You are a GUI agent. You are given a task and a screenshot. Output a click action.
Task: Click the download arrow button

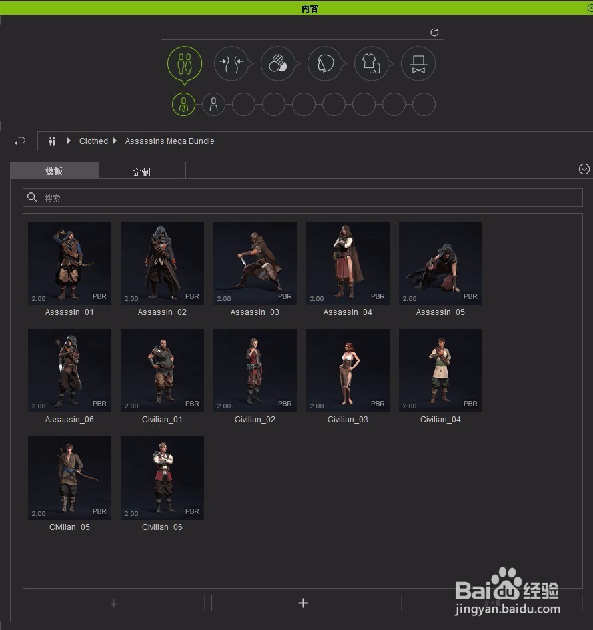coord(113,603)
